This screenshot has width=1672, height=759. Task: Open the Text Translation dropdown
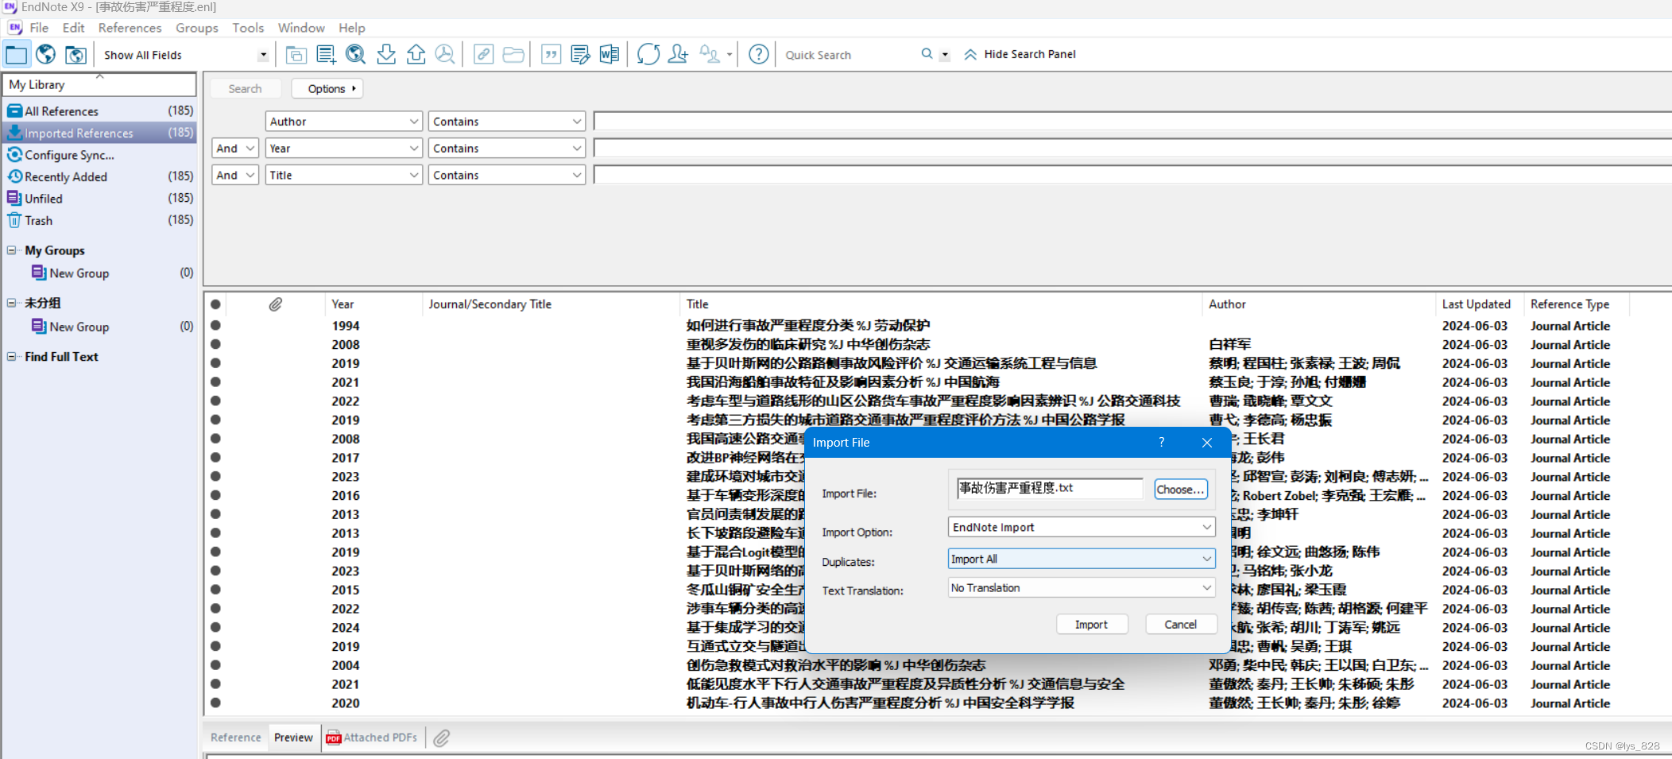(x=1082, y=588)
